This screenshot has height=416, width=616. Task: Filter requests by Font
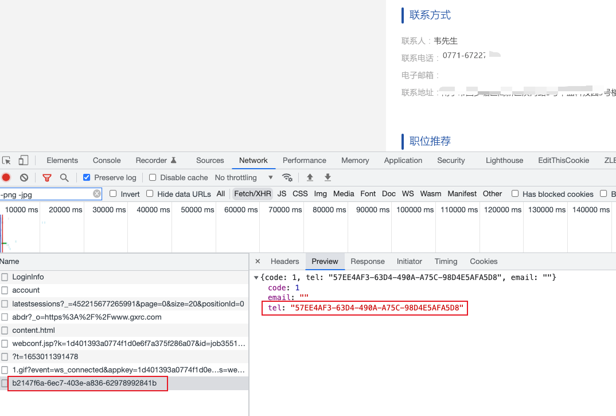pyautogui.click(x=368, y=194)
